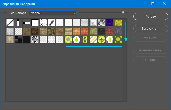Select the horizontal black-and-white bar pattern

click(27, 23)
